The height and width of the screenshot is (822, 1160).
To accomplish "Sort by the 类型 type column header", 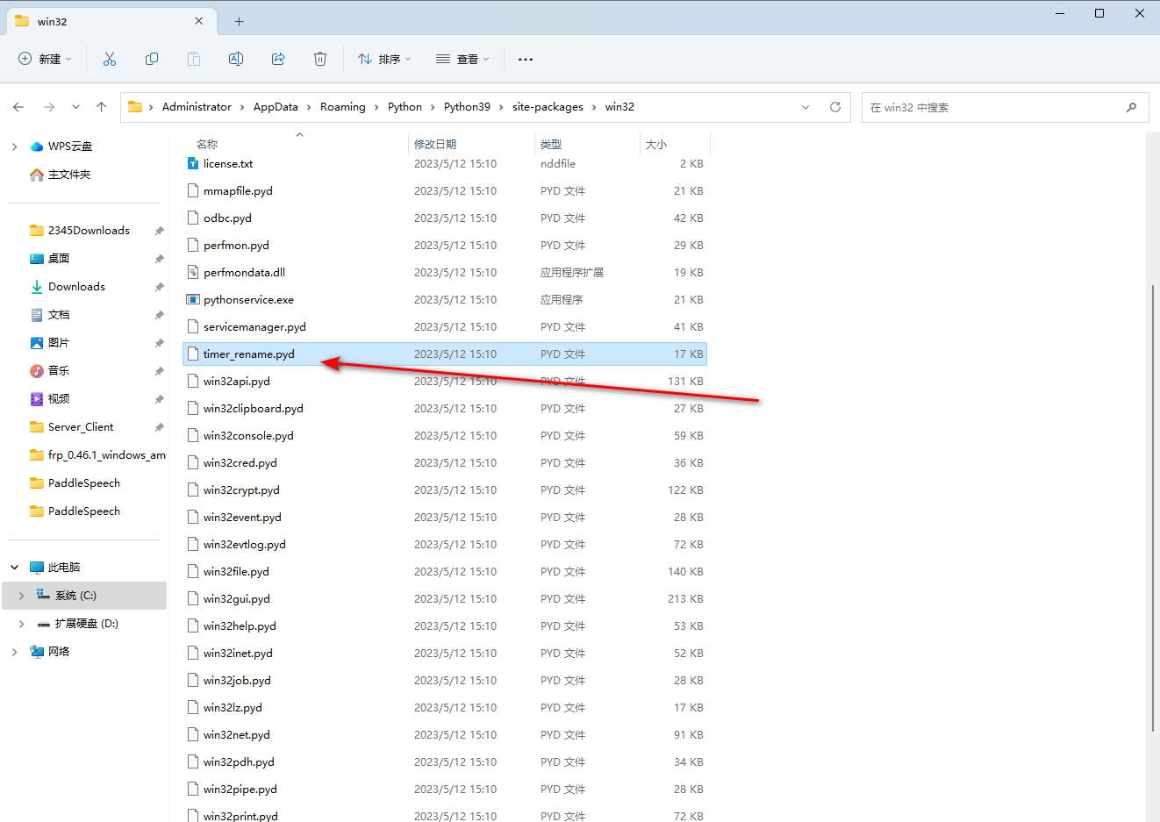I will point(551,144).
